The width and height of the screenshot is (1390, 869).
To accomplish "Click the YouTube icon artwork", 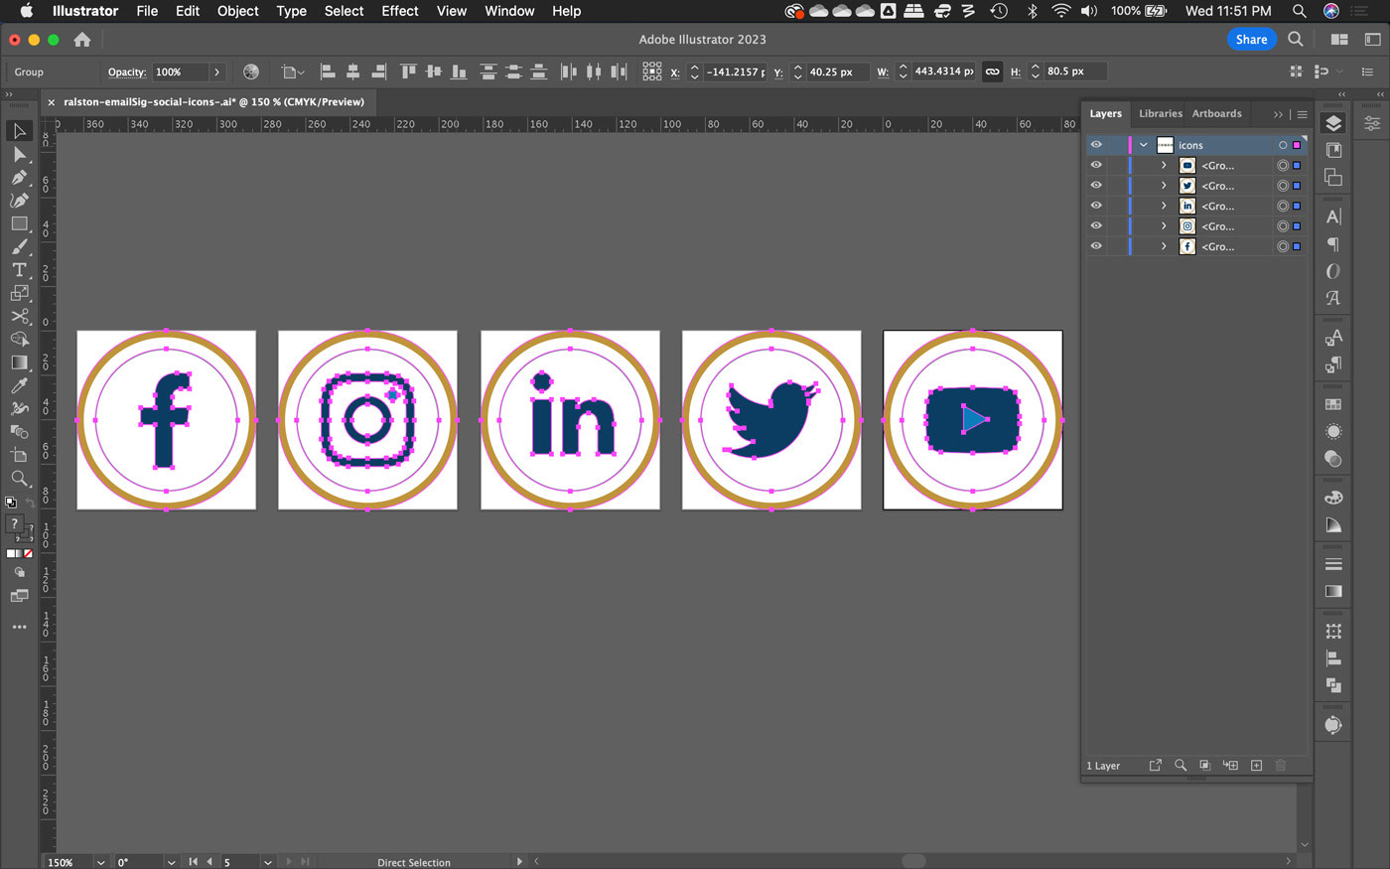I will pyautogui.click(x=972, y=420).
